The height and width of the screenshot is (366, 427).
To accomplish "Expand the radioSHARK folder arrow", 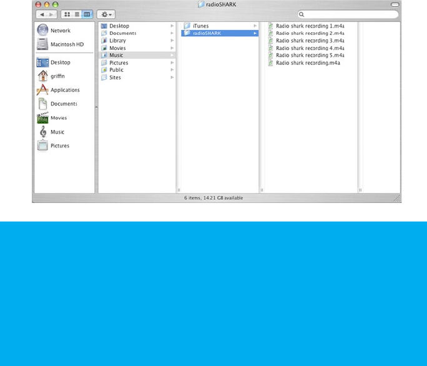I will click(x=255, y=33).
